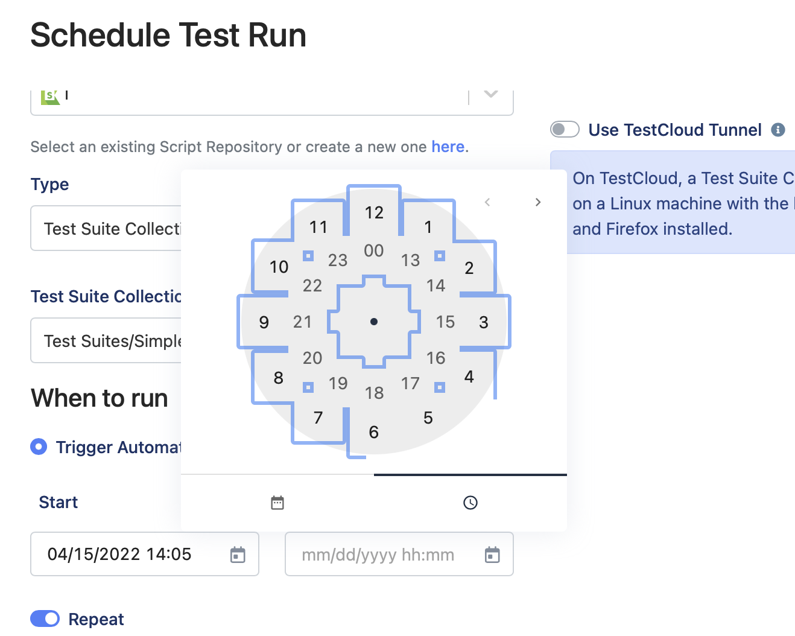795x636 pixels.
Task: Open the end date calendar picker icon
Action: click(492, 554)
